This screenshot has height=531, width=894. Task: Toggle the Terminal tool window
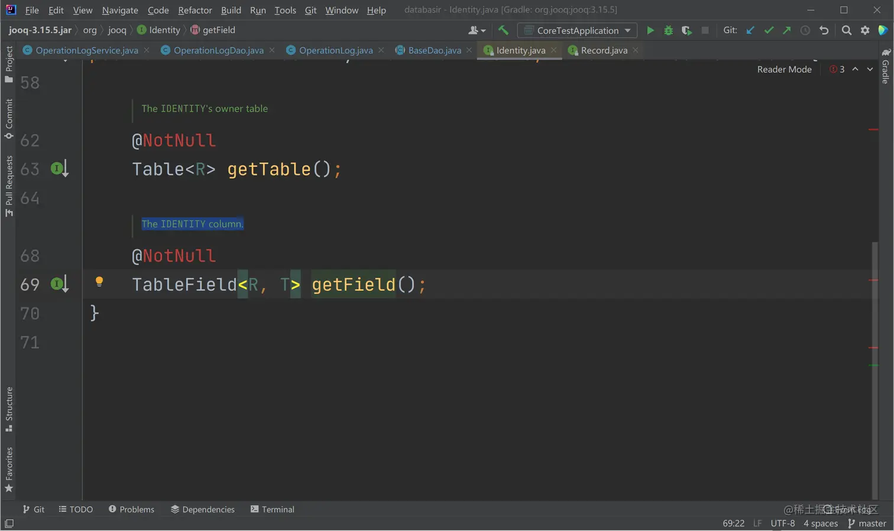(x=272, y=509)
